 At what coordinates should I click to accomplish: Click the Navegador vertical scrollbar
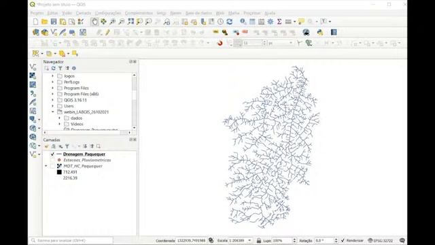pos(135,101)
